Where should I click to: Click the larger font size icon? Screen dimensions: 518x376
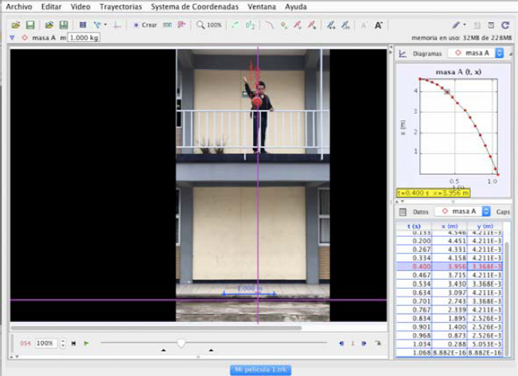pyautogui.click(x=378, y=25)
